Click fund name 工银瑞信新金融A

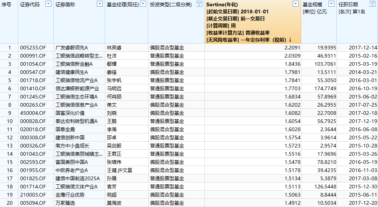coord(74,64)
